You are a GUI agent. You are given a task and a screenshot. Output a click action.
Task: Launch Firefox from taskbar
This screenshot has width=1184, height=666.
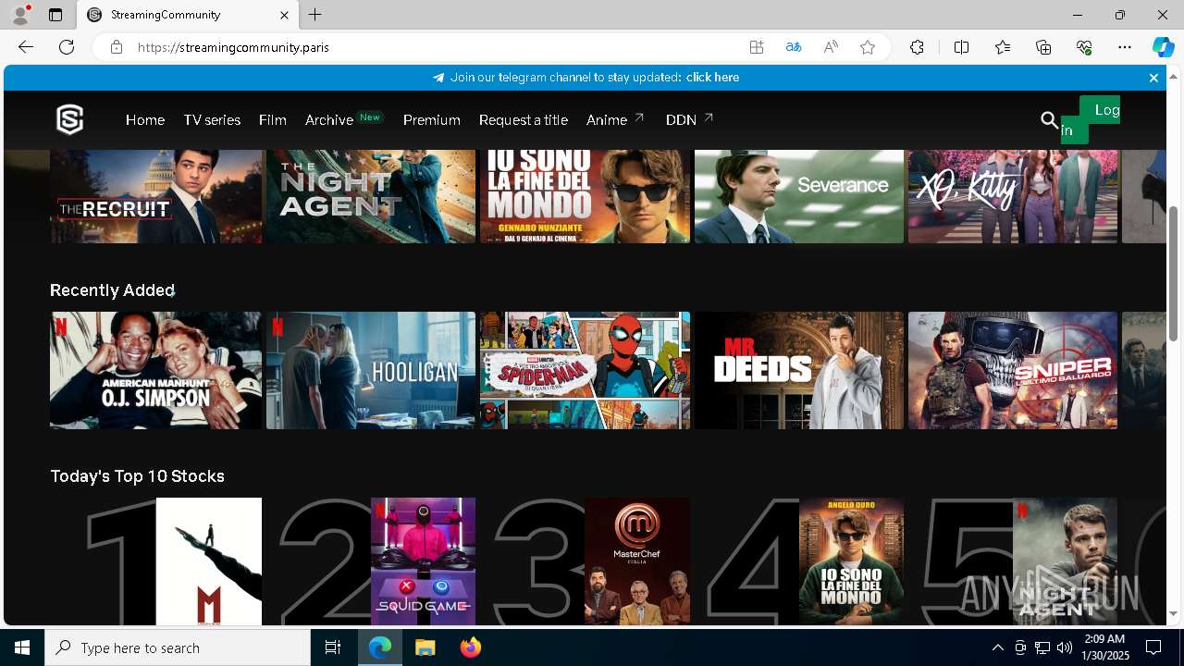click(471, 647)
